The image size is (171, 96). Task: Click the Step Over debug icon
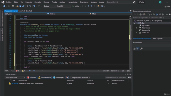(91, 6)
